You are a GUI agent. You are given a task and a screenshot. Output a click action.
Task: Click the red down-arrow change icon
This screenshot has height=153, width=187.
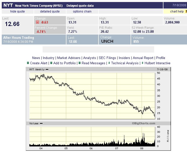pos(38,22)
